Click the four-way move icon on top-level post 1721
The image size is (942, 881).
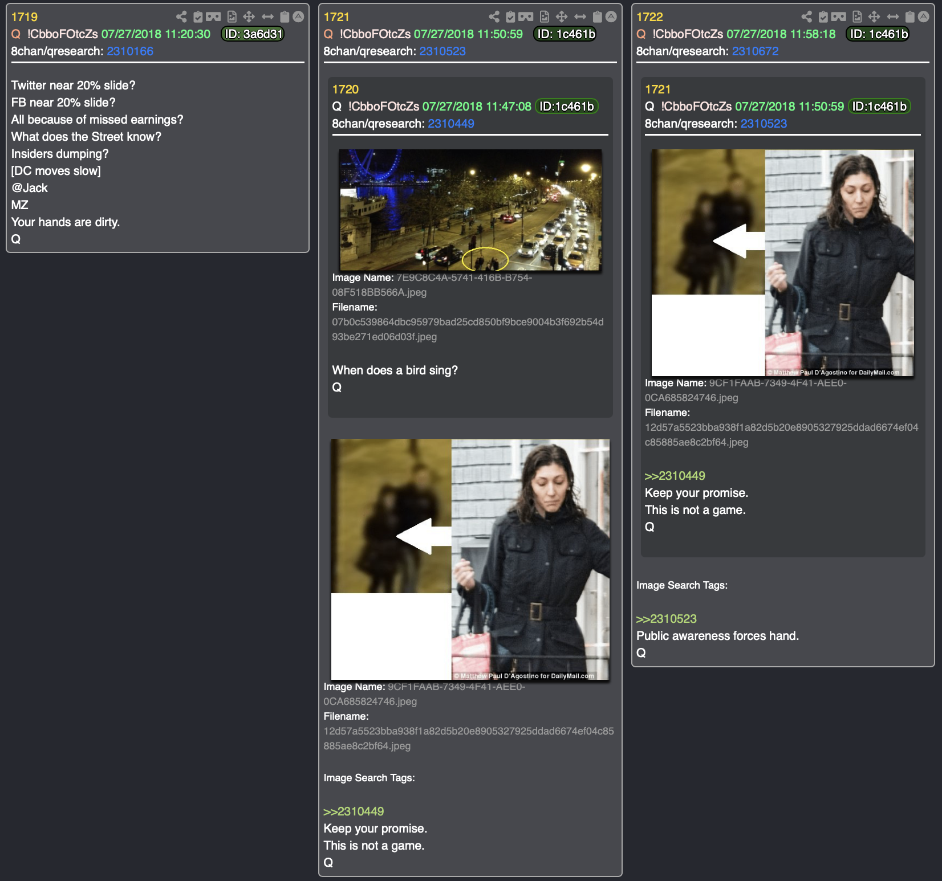tap(562, 17)
